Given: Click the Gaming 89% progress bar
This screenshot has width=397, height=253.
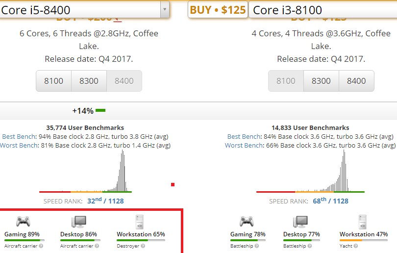Looking at the screenshot, I should click(x=25, y=240).
